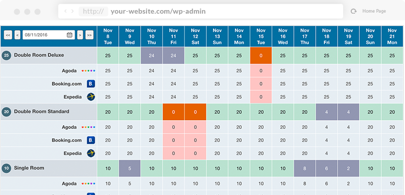Viewport: 405px width, 195px height.
Task: Click green 20 cell for Standard Nov 8
Action: coord(108,112)
